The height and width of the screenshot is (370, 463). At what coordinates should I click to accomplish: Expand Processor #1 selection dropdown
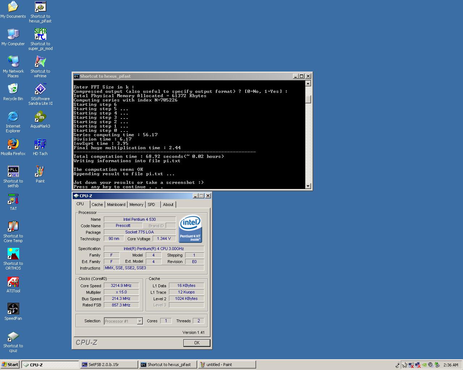pyautogui.click(x=140, y=321)
